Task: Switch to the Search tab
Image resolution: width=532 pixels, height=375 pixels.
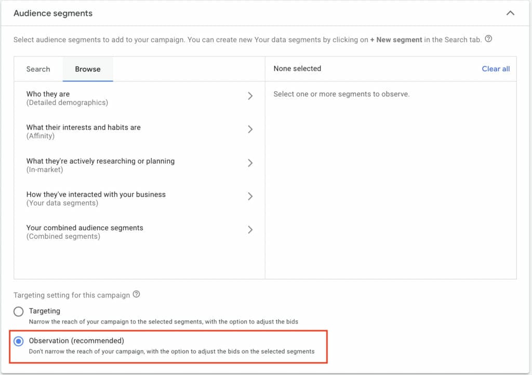Action: tap(37, 69)
